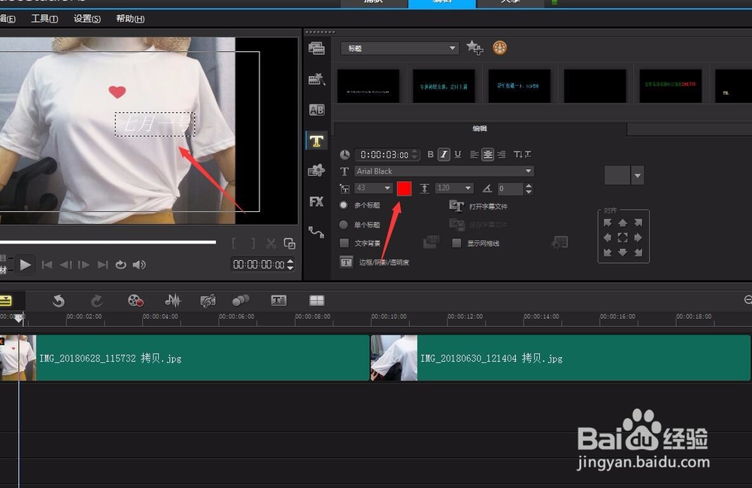Click the preview scrubber bar
The image size is (752, 488).
[x=108, y=242]
